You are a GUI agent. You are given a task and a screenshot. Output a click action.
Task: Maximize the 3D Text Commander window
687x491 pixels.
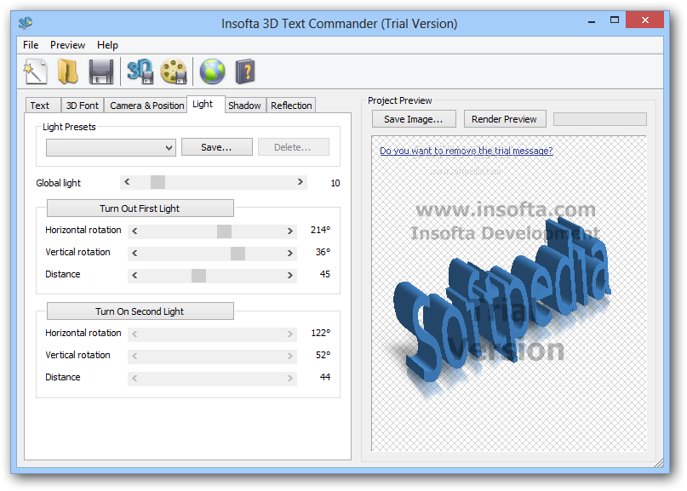[615, 20]
